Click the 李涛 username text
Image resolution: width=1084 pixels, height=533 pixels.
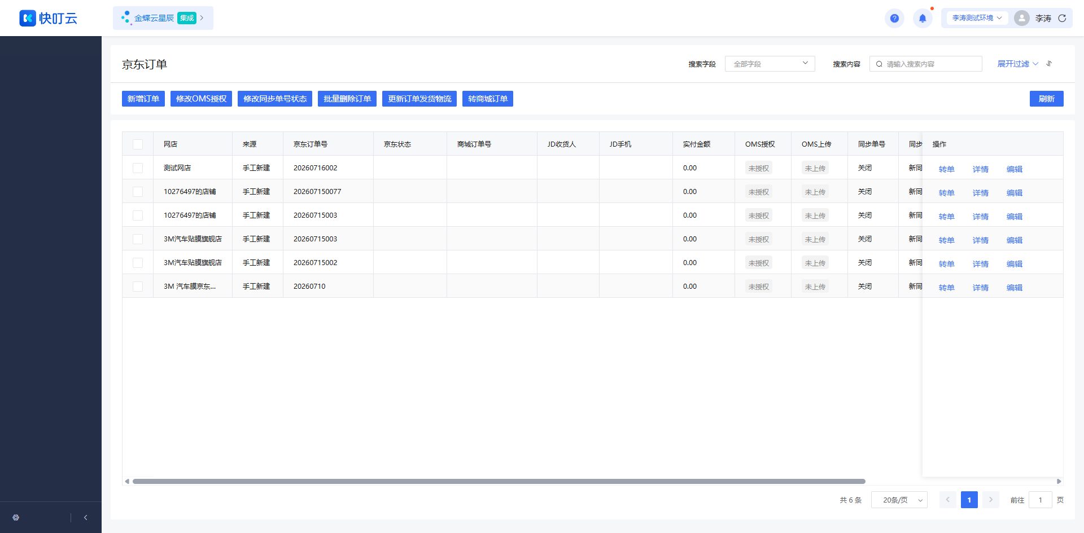[1043, 18]
